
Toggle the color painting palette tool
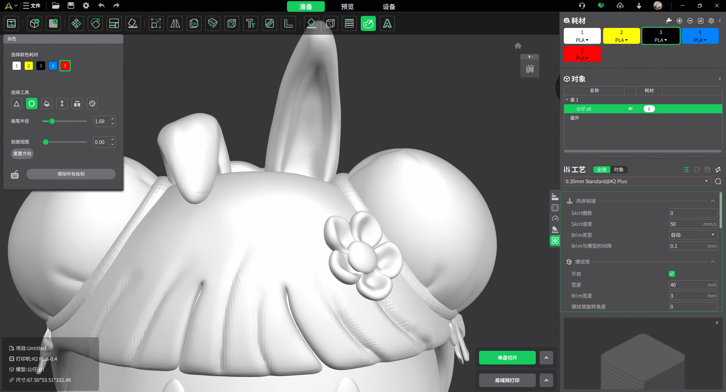coord(368,23)
